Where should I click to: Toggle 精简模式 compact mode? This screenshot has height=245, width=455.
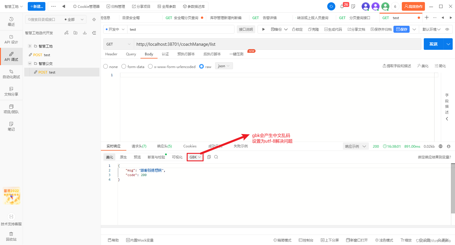282,240
